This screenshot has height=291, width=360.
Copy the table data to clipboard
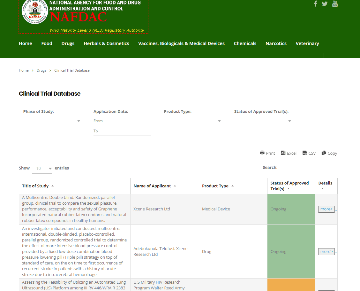pyautogui.click(x=329, y=153)
